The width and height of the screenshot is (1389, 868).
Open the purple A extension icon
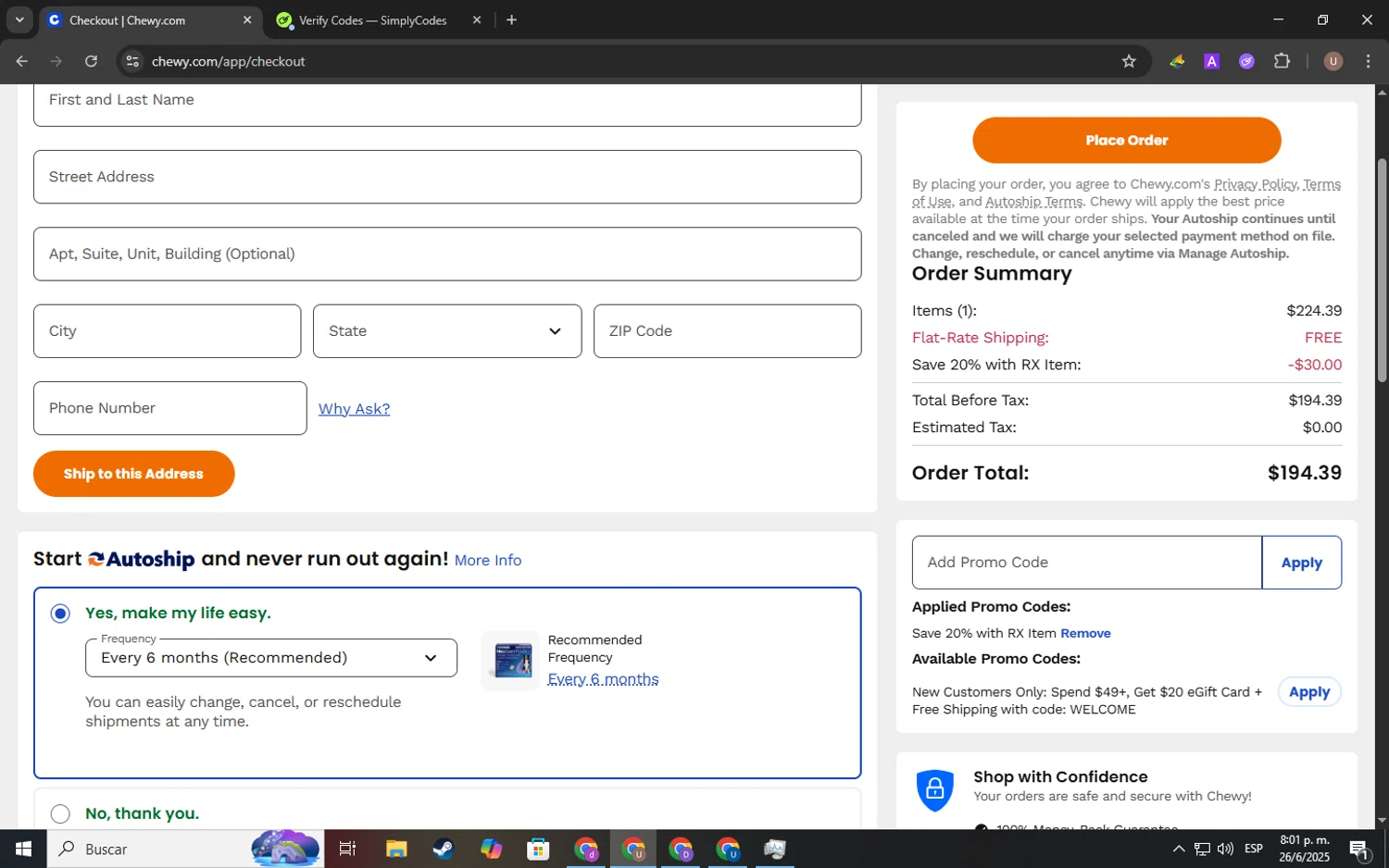[x=1211, y=61]
